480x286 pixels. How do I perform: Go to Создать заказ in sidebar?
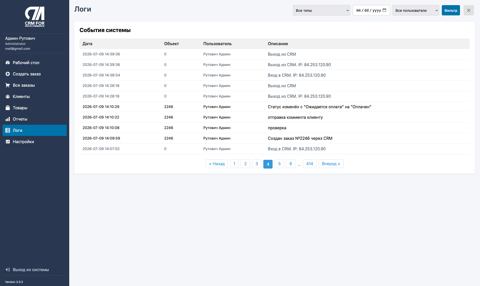[35, 74]
